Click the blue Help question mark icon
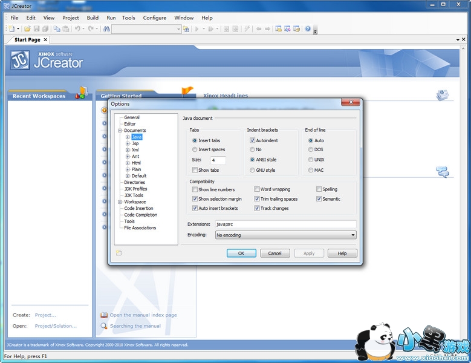This screenshot has height=363, width=471. coord(308,29)
